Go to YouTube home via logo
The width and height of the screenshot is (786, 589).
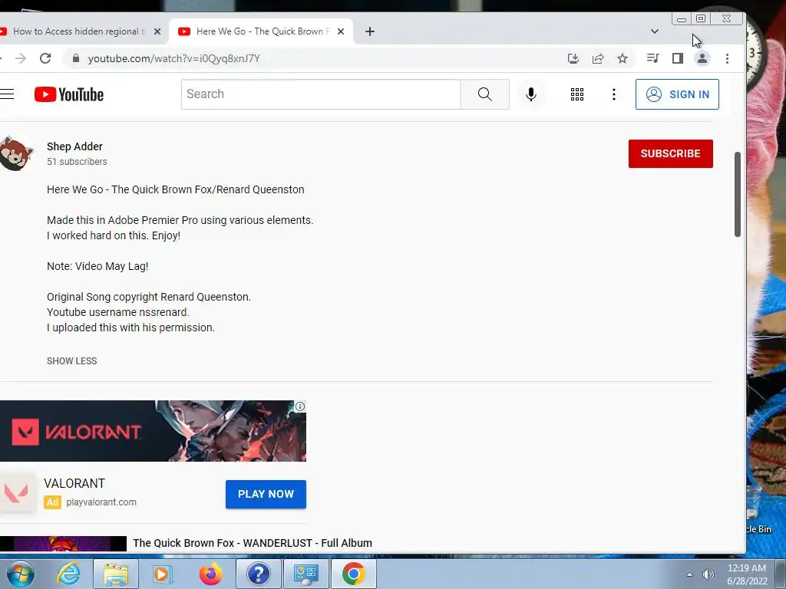tap(68, 94)
